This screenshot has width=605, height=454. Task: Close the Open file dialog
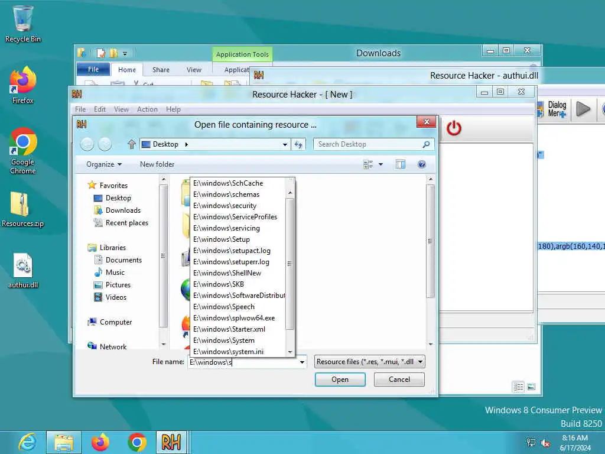(427, 122)
